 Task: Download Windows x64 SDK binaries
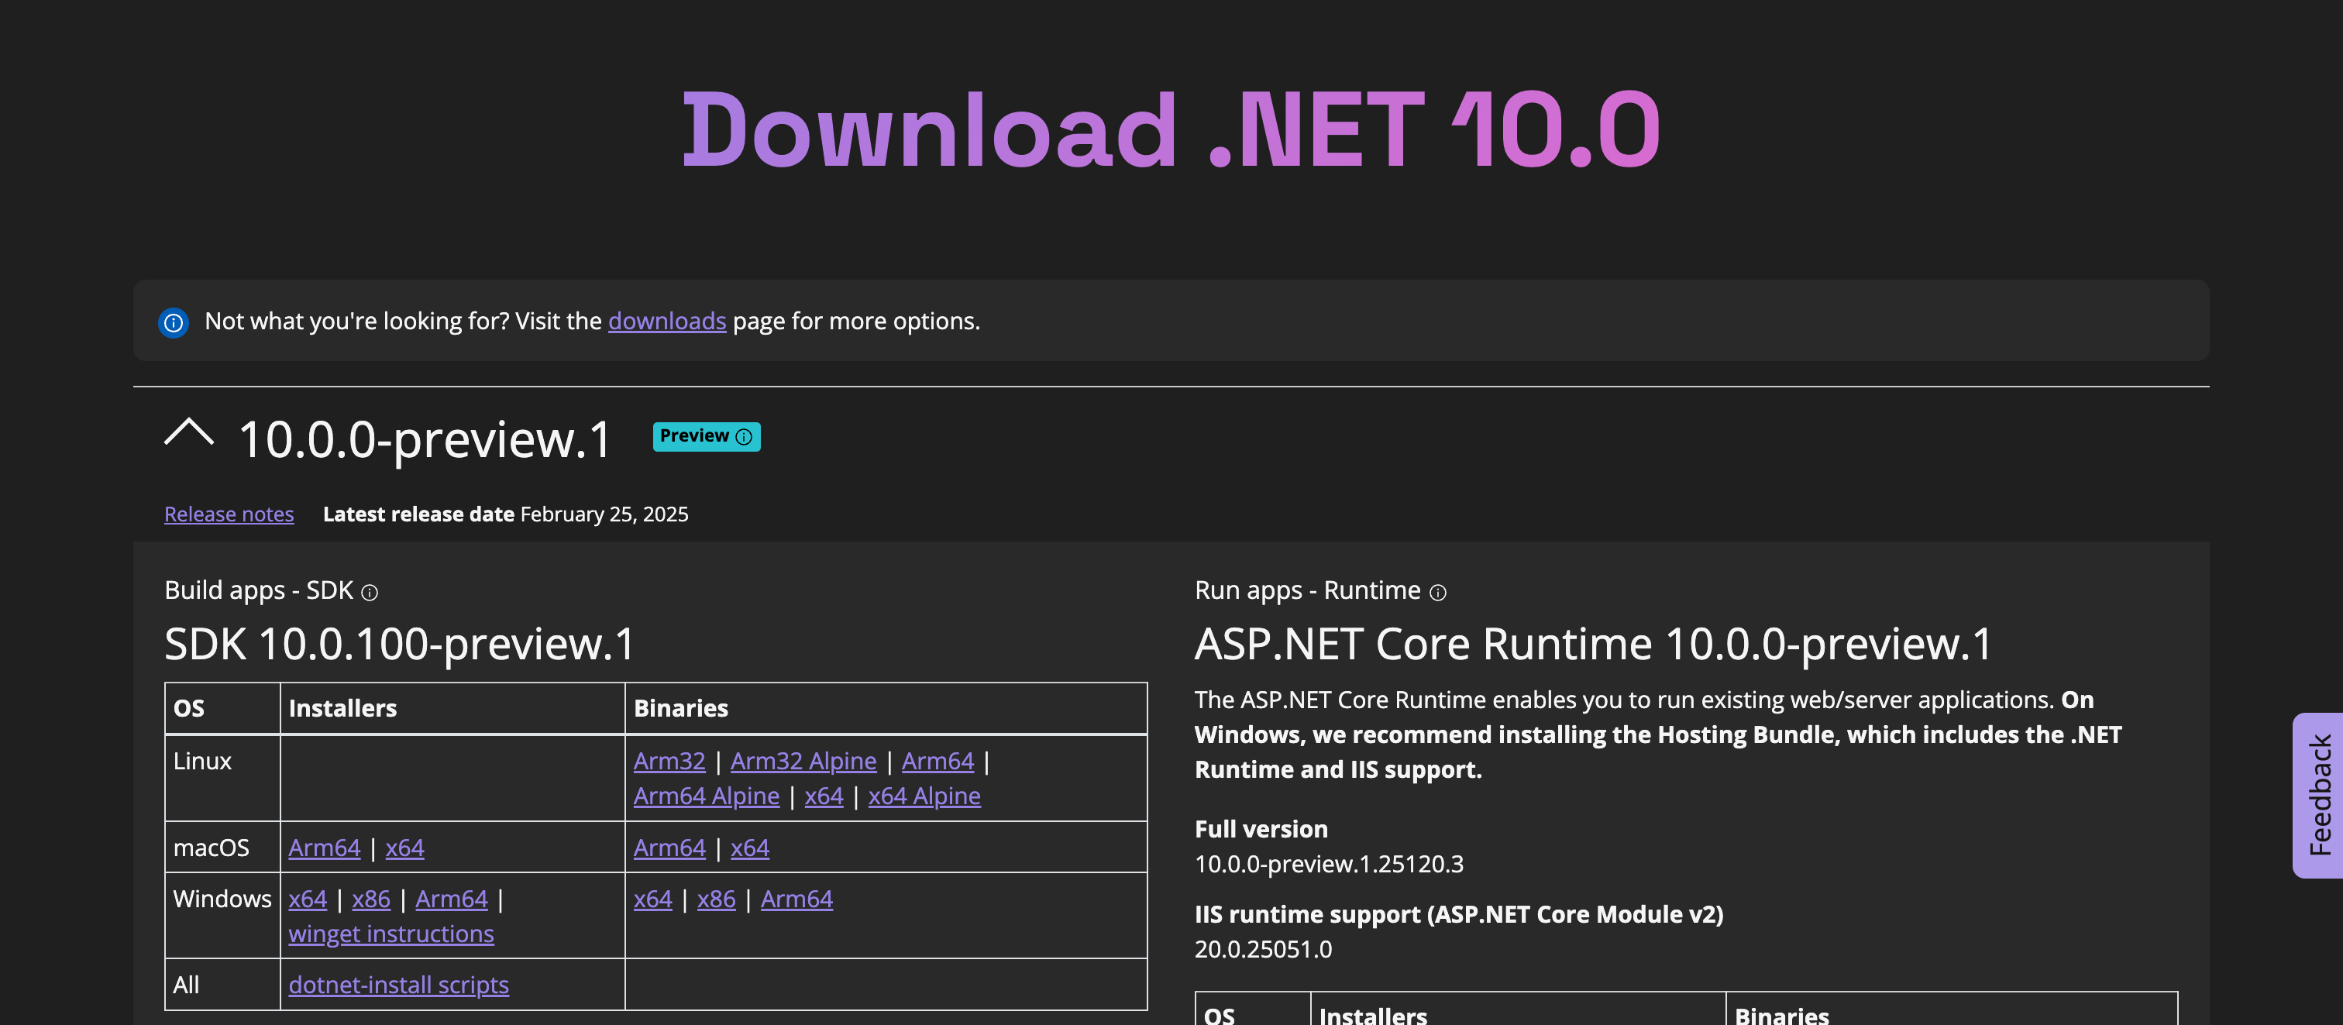pyautogui.click(x=653, y=899)
